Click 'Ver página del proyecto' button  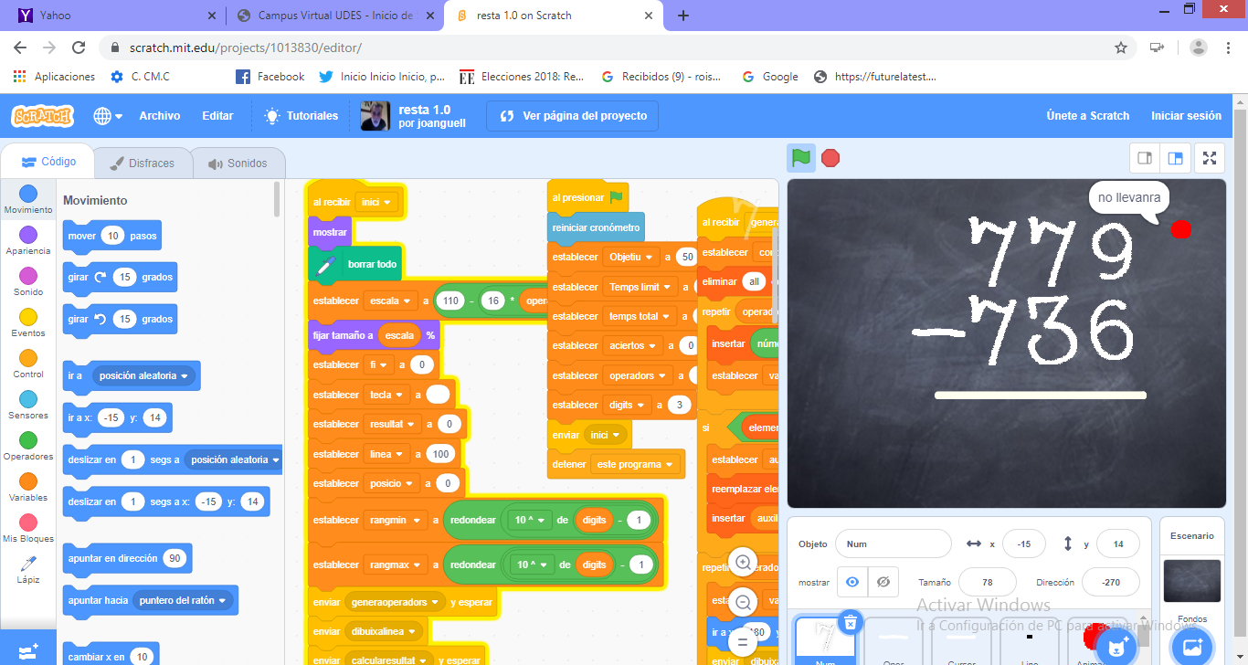pos(572,116)
